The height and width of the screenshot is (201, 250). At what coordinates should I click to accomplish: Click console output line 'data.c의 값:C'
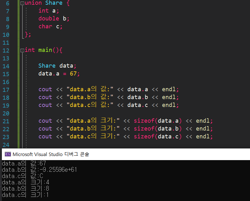[x=22, y=176]
